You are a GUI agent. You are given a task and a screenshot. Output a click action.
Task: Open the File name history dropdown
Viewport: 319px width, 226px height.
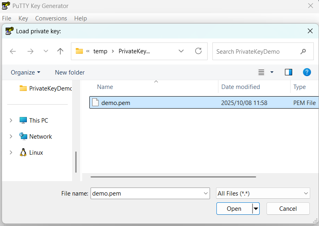(x=206, y=193)
